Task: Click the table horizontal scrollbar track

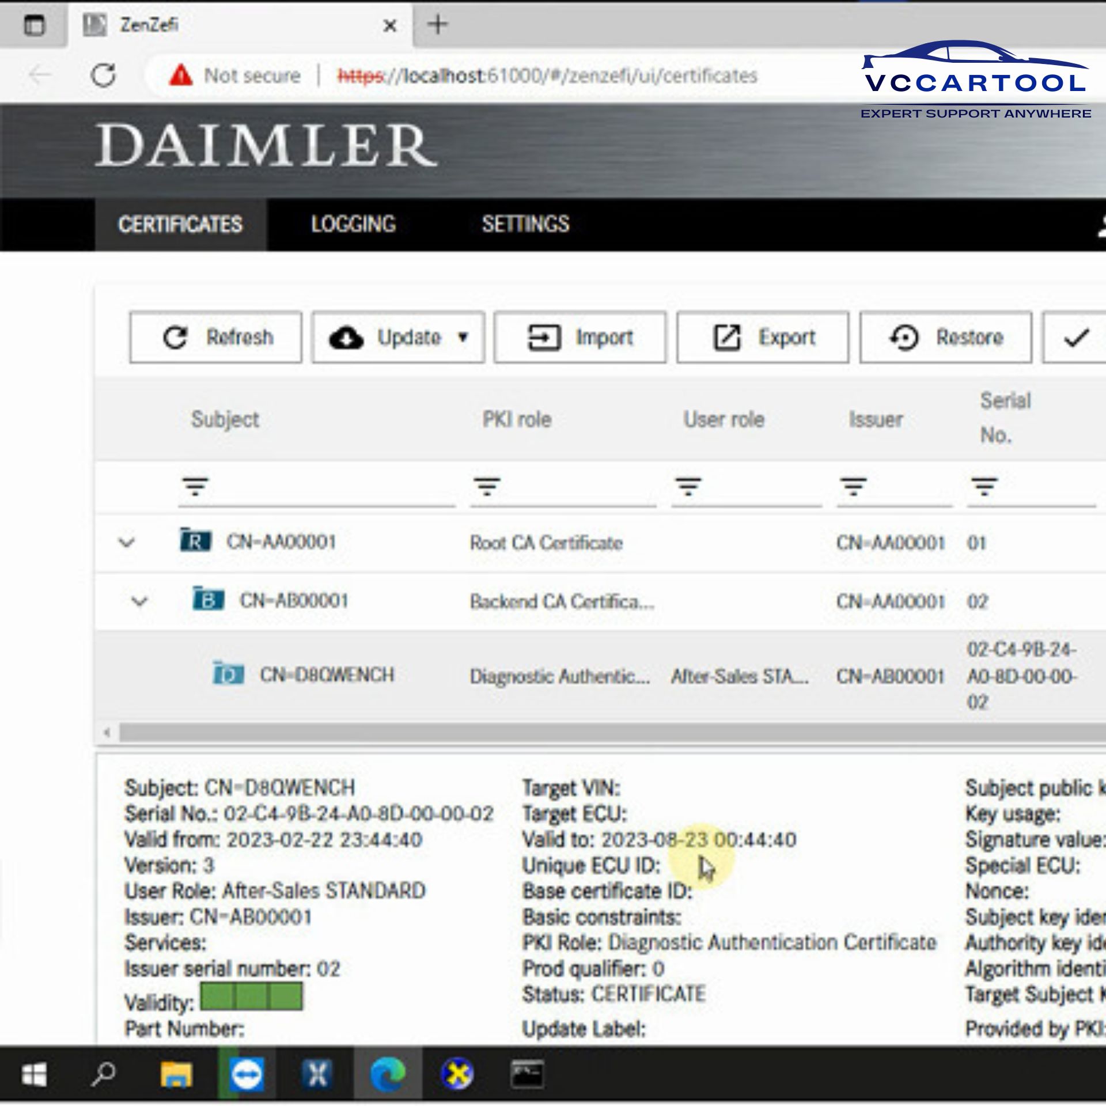Action: pyautogui.click(x=612, y=733)
